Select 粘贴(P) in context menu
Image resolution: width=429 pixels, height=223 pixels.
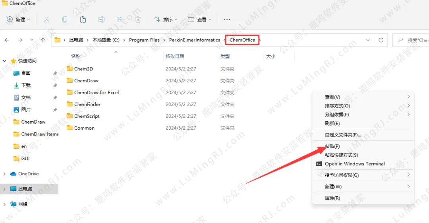click(x=332, y=146)
